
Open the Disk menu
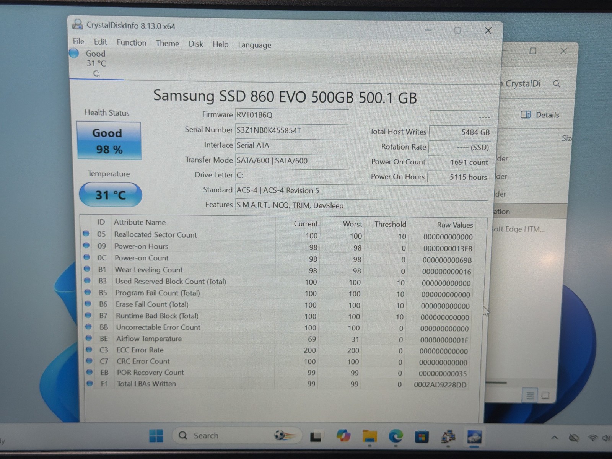[196, 44]
